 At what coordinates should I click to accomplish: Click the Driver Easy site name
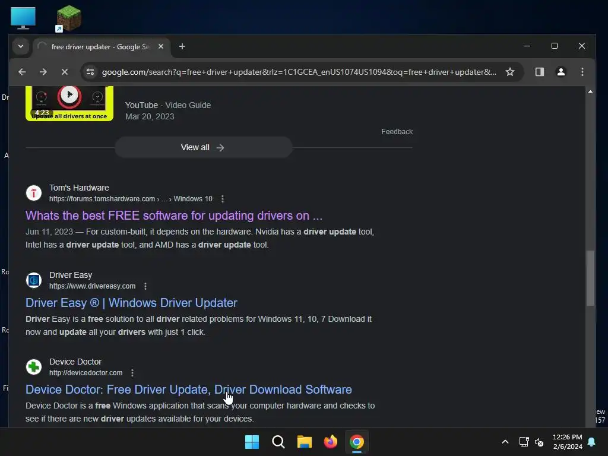[x=71, y=275]
